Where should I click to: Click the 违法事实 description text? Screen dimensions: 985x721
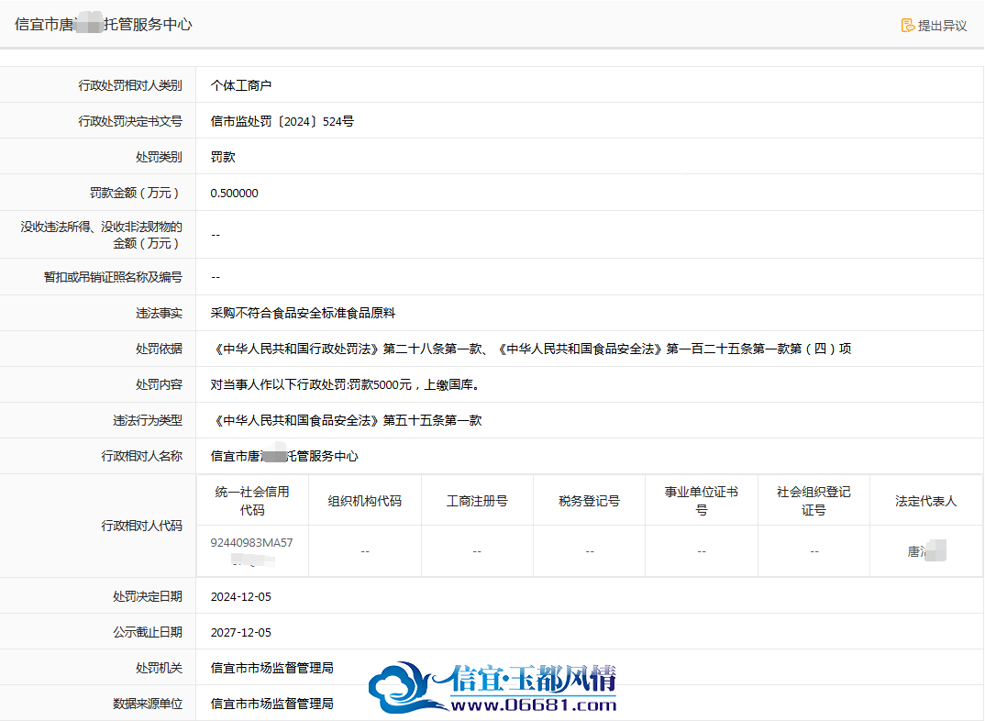(x=303, y=313)
